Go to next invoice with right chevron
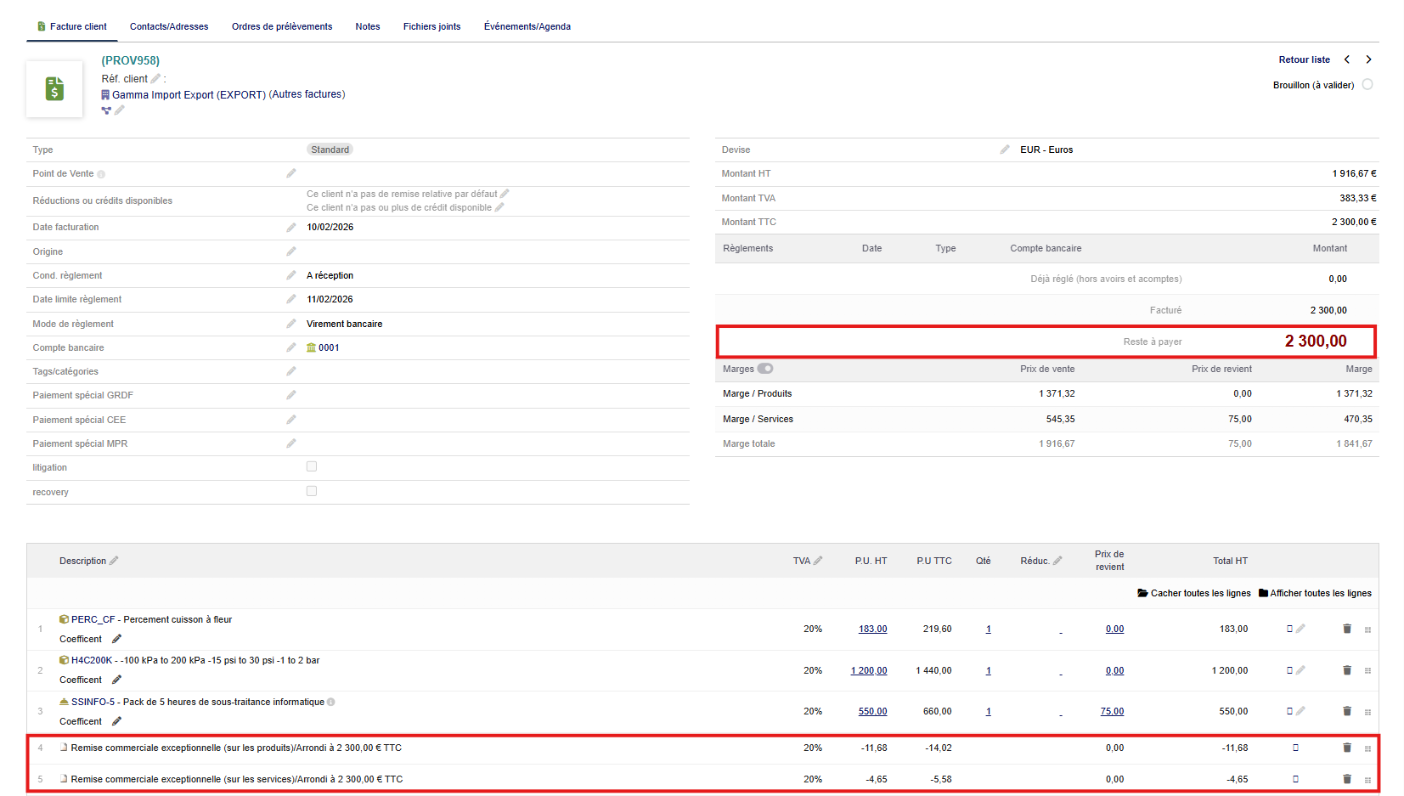The height and width of the screenshot is (796, 1404). [1368, 59]
